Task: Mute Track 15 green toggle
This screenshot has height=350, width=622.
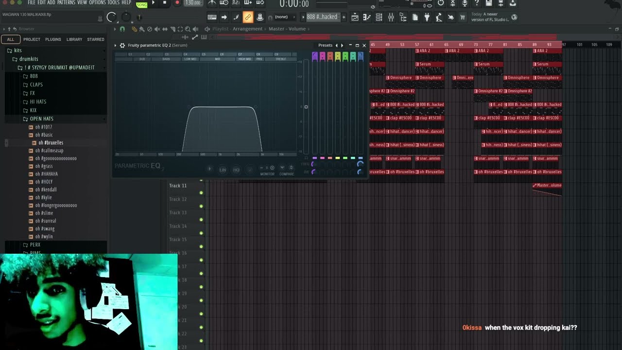Action: click(x=201, y=246)
